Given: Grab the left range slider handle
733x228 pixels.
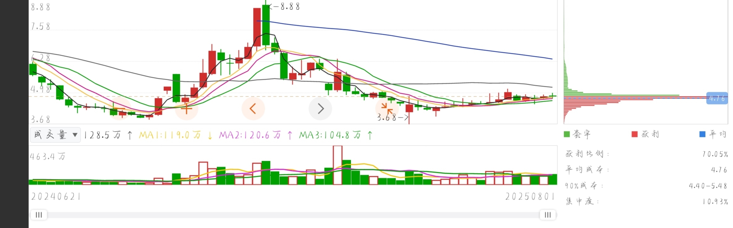Looking at the screenshot, I should pyautogui.click(x=39, y=215).
